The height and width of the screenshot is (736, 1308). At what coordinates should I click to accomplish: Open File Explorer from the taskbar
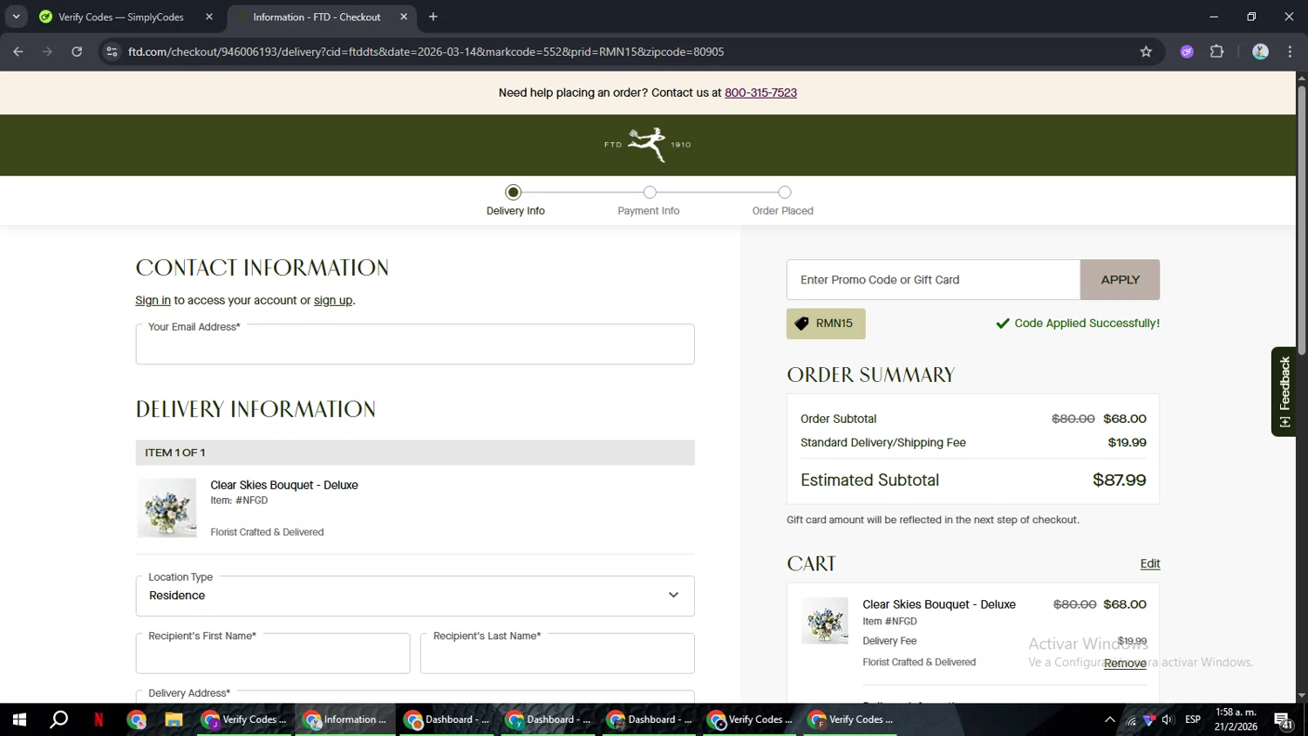(x=174, y=719)
